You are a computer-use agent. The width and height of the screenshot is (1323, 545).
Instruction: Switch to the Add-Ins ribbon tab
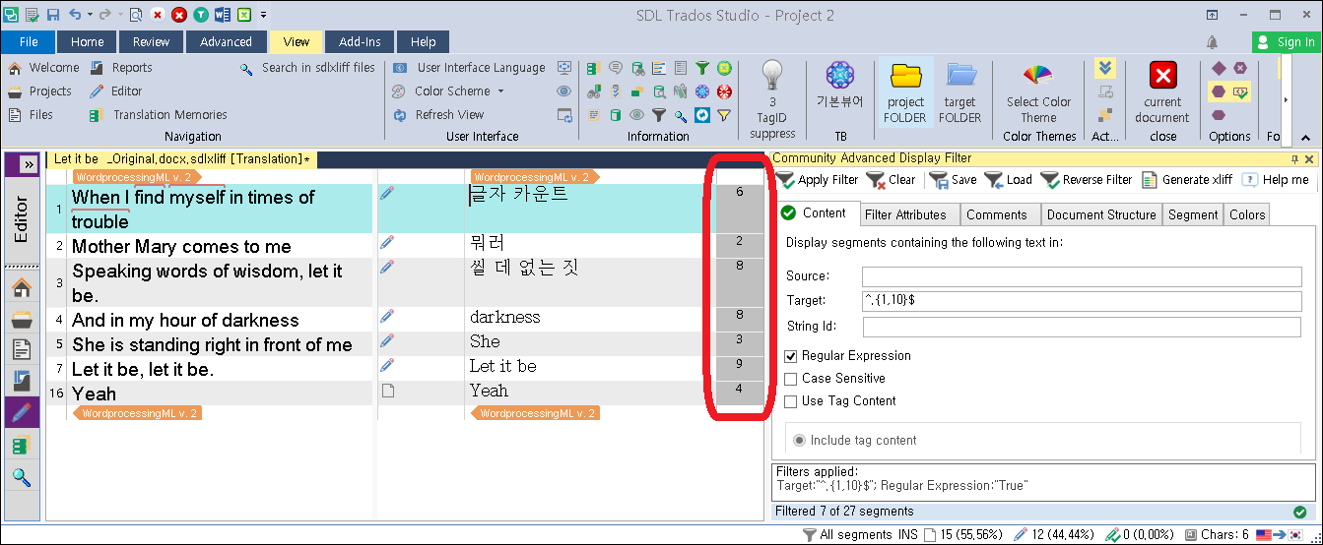click(361, 42)
